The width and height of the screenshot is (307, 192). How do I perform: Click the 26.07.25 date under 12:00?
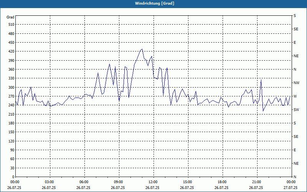click(152, 188)
